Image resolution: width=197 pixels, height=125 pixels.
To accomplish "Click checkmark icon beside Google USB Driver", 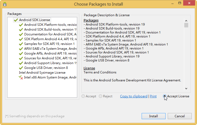I will pyautogui.click(x=21, y=68).
